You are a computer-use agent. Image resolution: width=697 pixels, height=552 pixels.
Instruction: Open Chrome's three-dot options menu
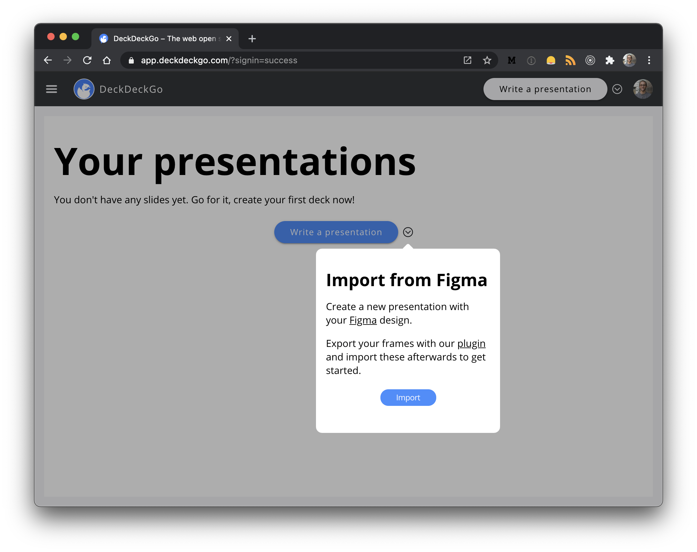tap(649, 60)
